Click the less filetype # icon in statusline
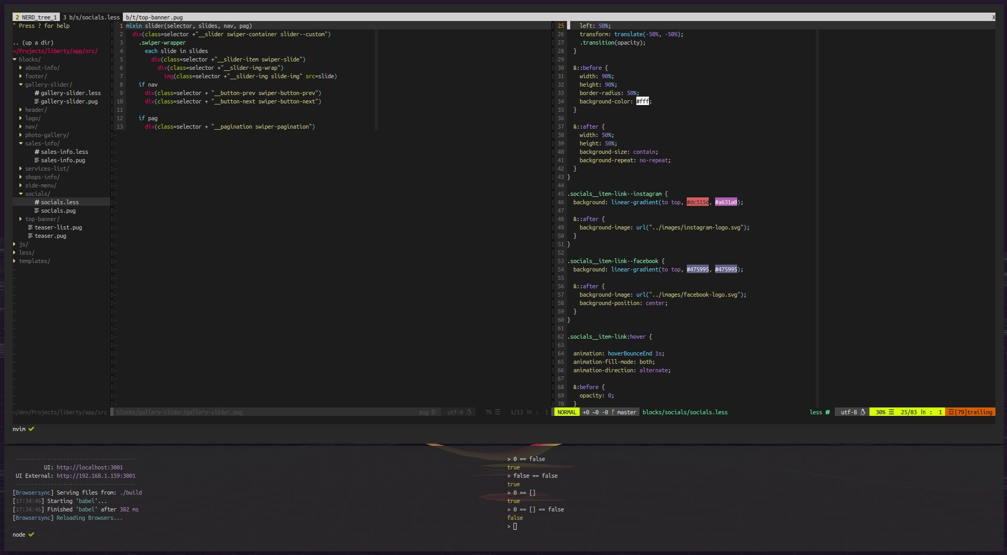The image size is (1007, 555). [x=827, y=412]
